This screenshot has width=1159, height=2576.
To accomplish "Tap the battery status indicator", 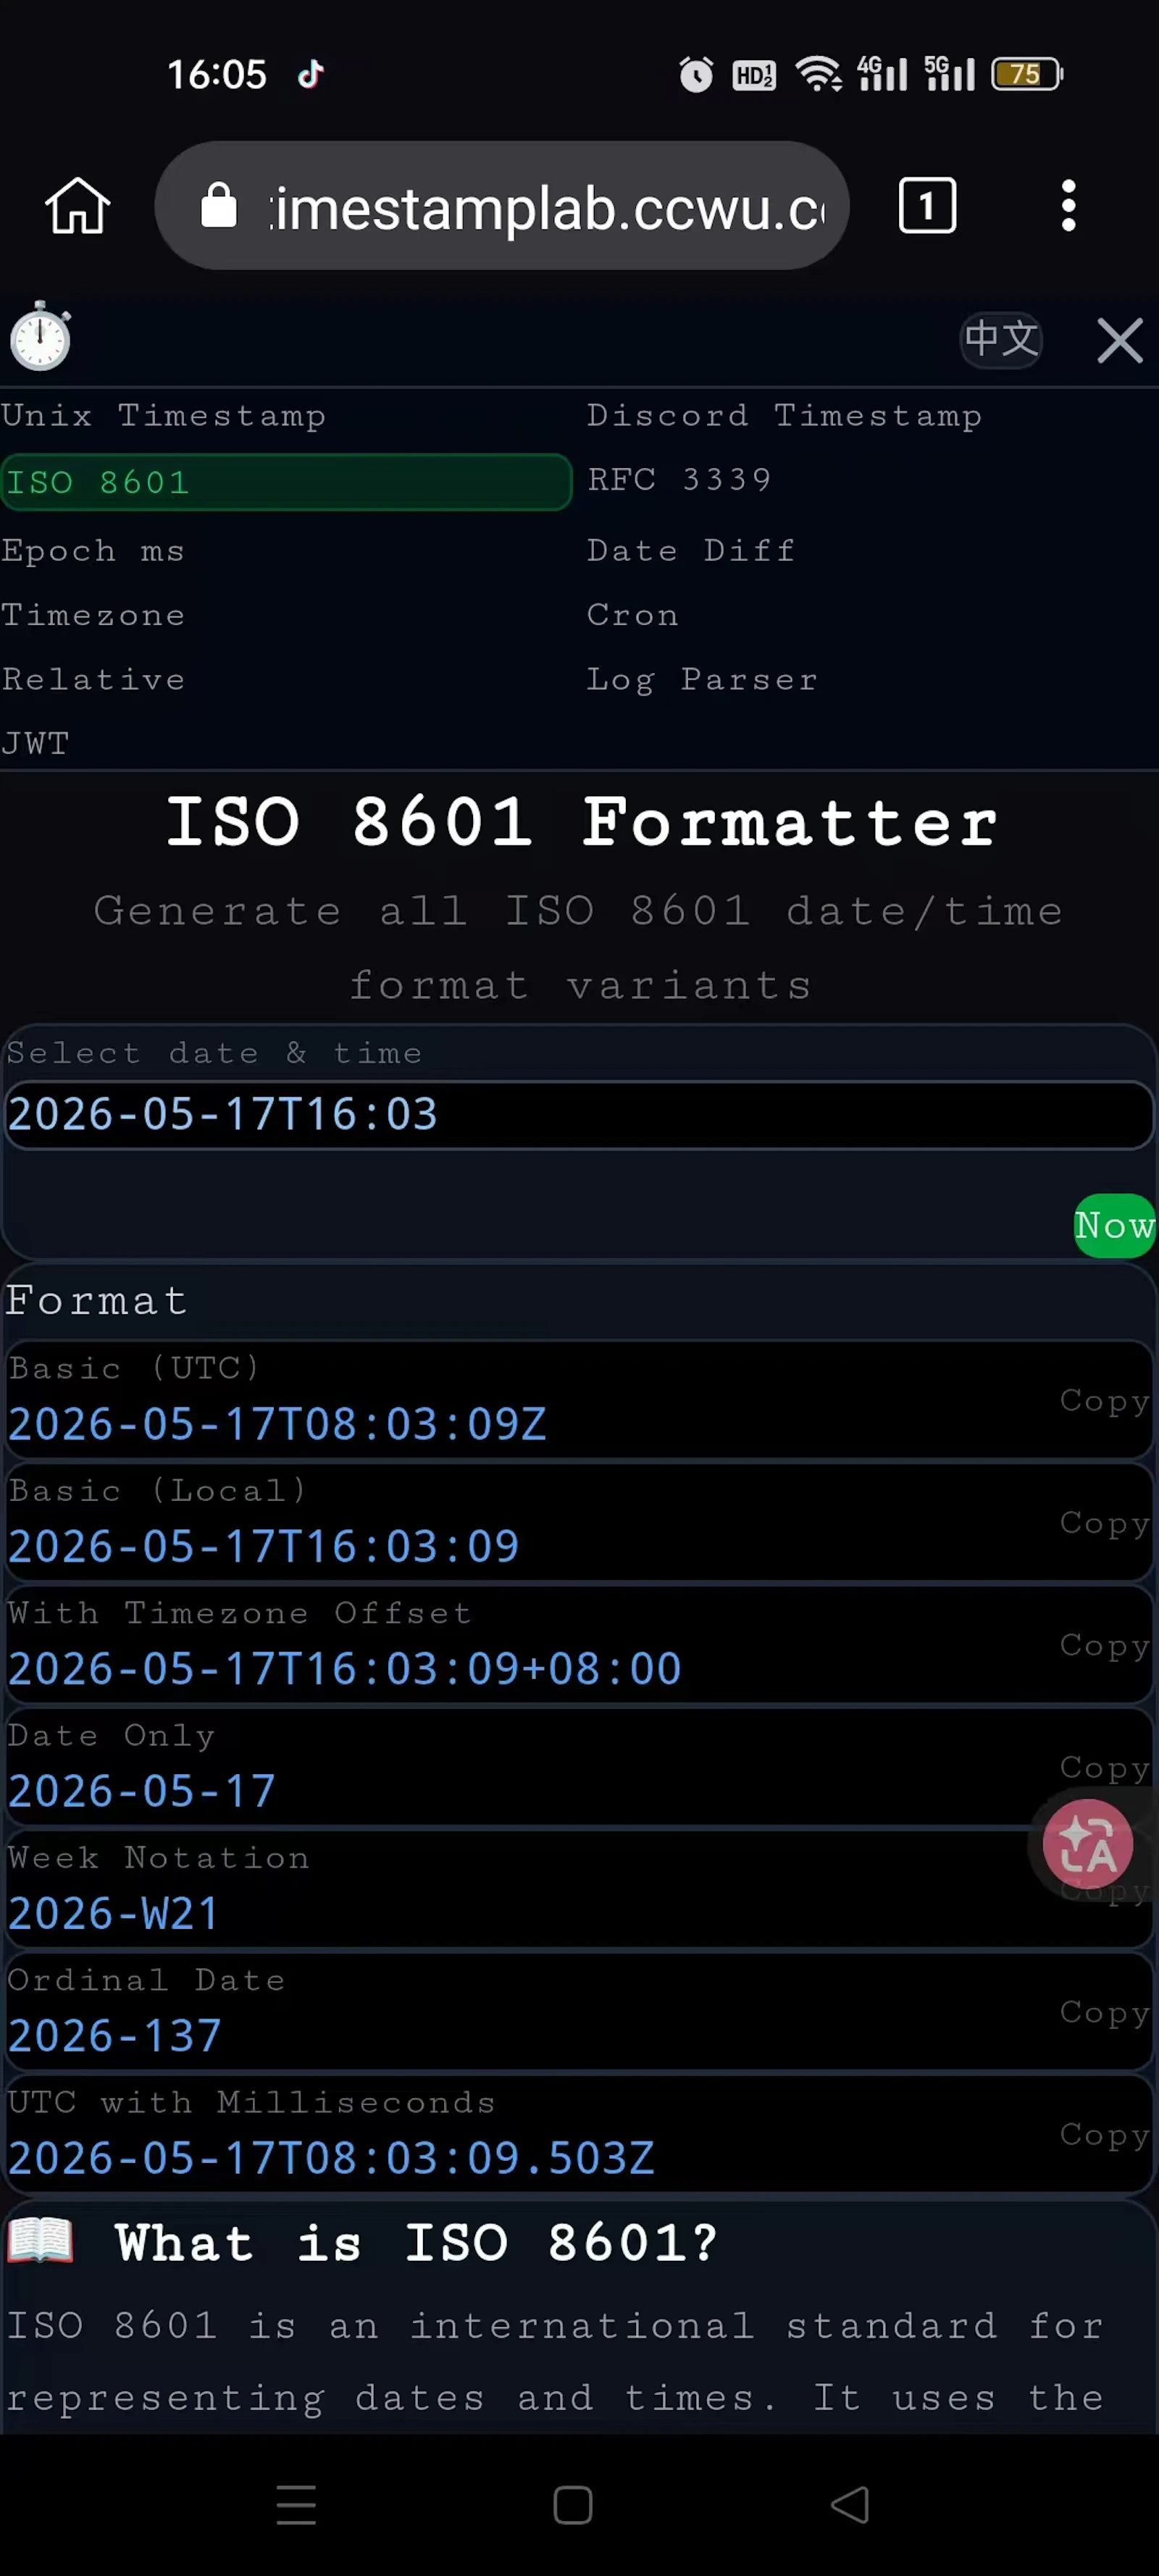I will coord(1027,74).
